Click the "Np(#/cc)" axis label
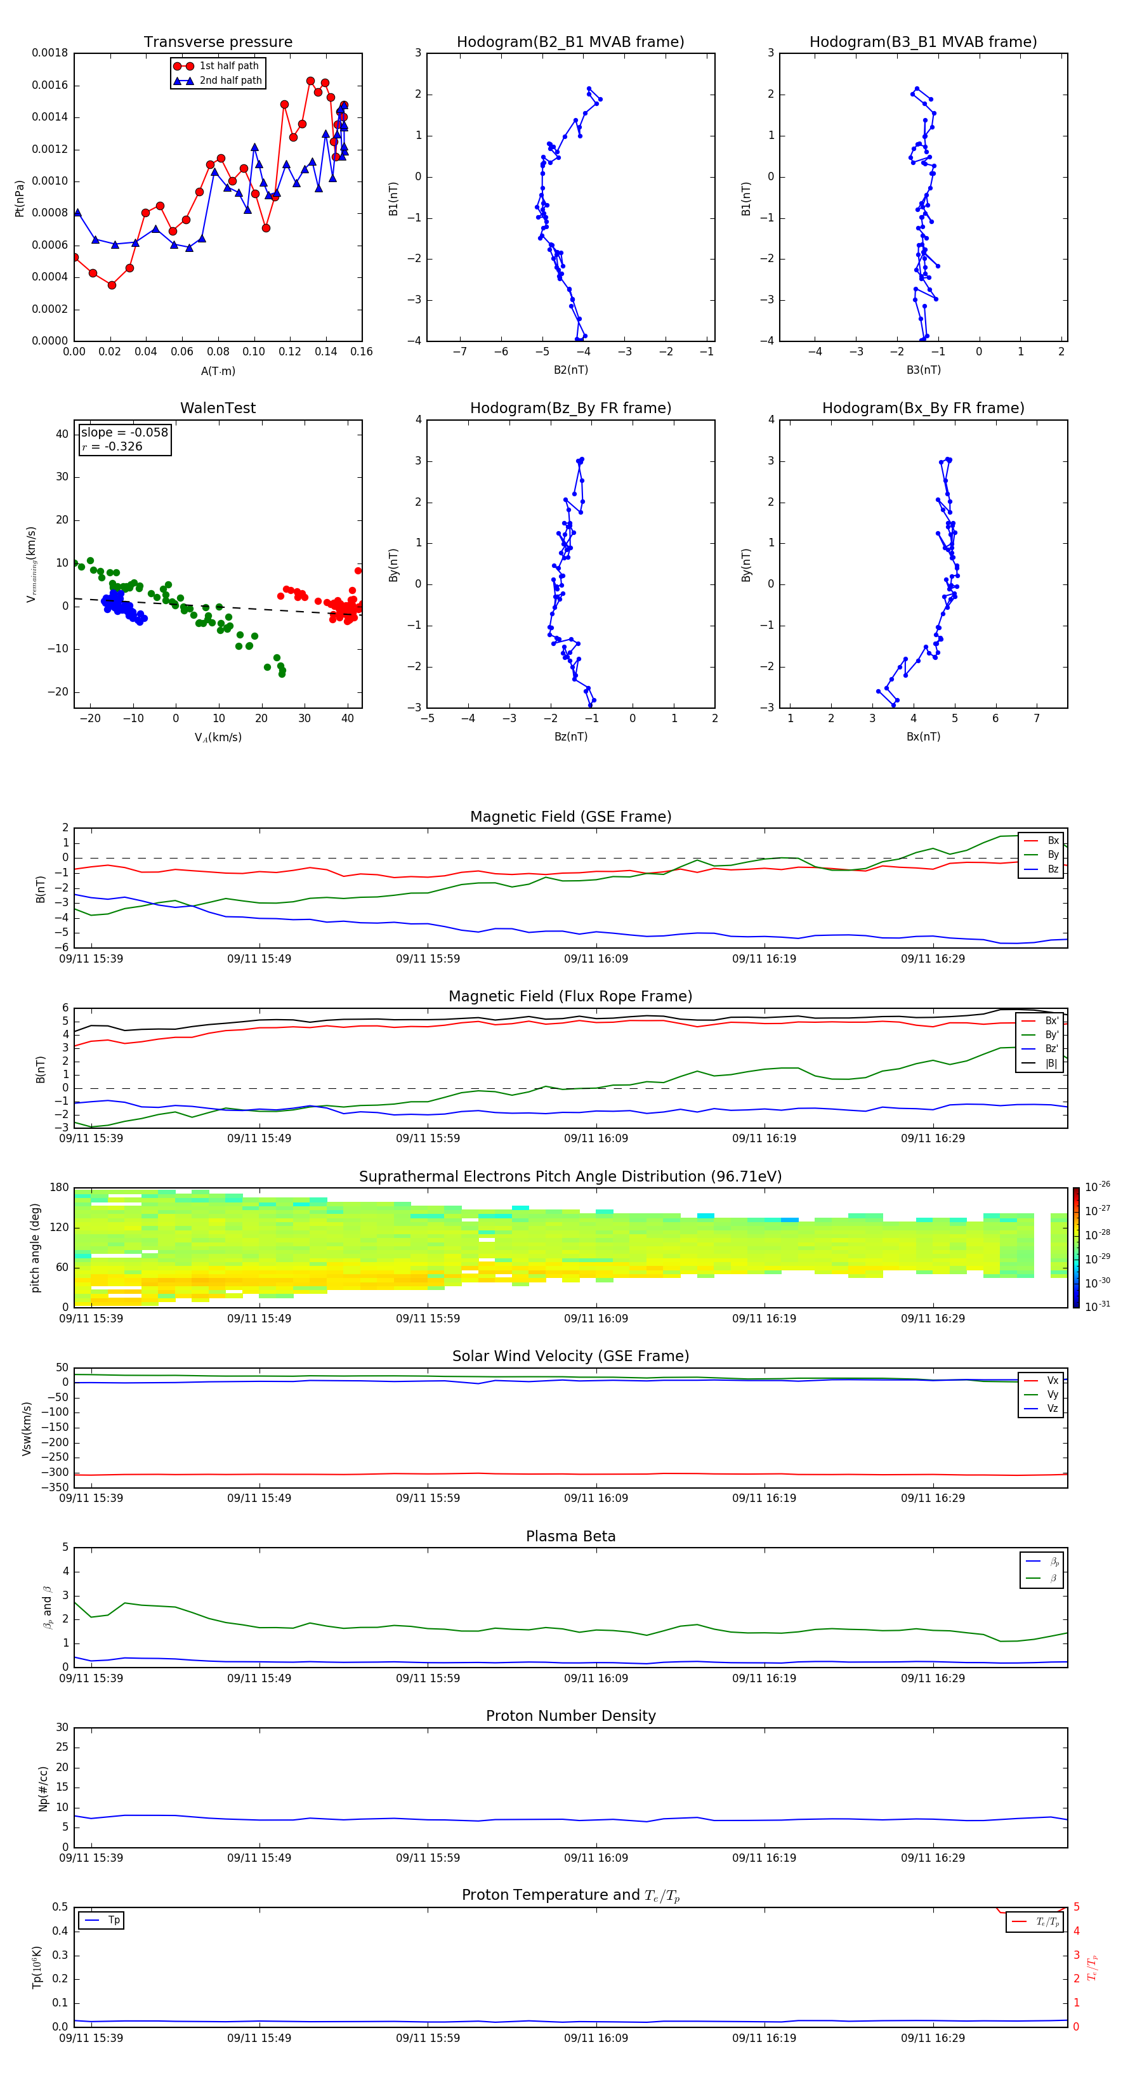1142x2094 pixels. [43, 1788]
